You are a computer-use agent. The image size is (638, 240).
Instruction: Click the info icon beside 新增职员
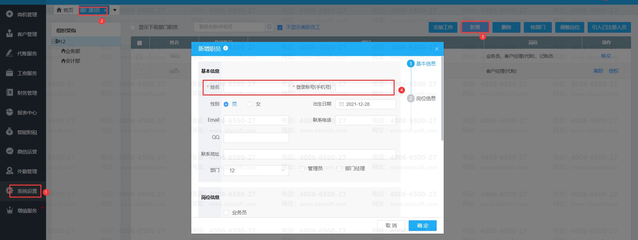click(x=226, y=48)
